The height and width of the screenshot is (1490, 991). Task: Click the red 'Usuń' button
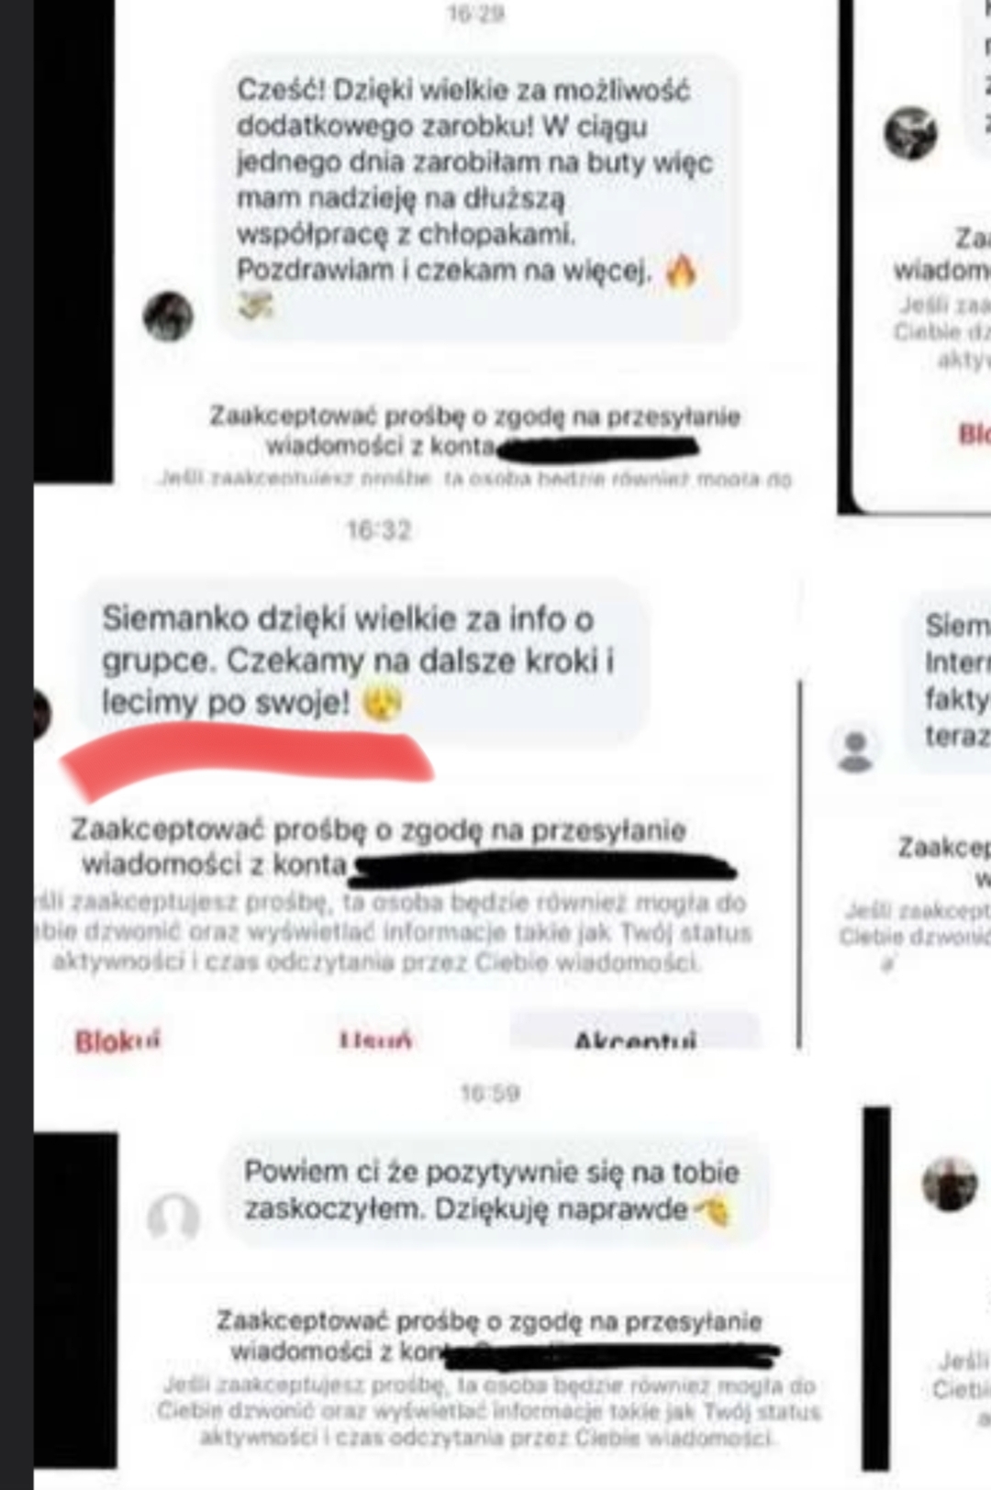point(375,1040)
